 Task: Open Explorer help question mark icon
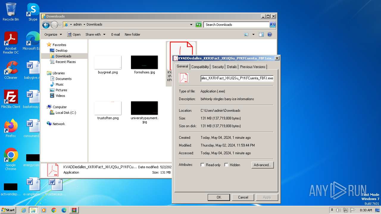point(270,34)
